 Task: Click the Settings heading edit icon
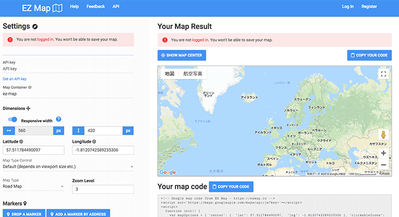pos(35,26)
